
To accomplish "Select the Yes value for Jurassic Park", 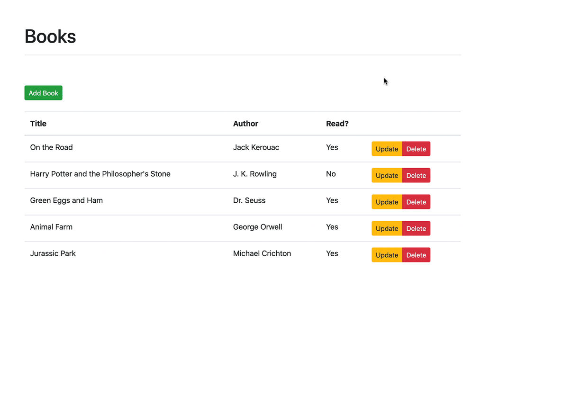I will pyautogui.click(x=332, y=253).
